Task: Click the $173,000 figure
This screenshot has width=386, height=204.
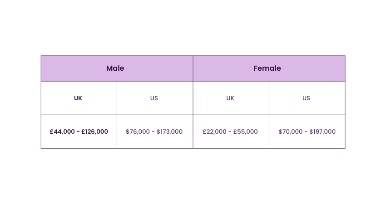Action: tap(170, 132)
